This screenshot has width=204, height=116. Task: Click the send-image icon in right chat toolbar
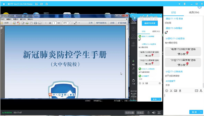pos(176,91)
